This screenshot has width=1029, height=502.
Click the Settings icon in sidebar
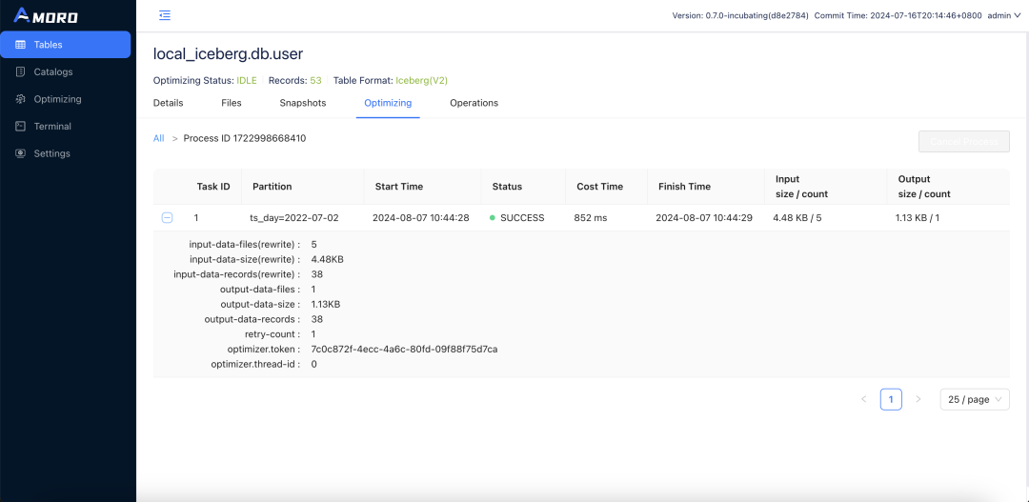point(20,153)
